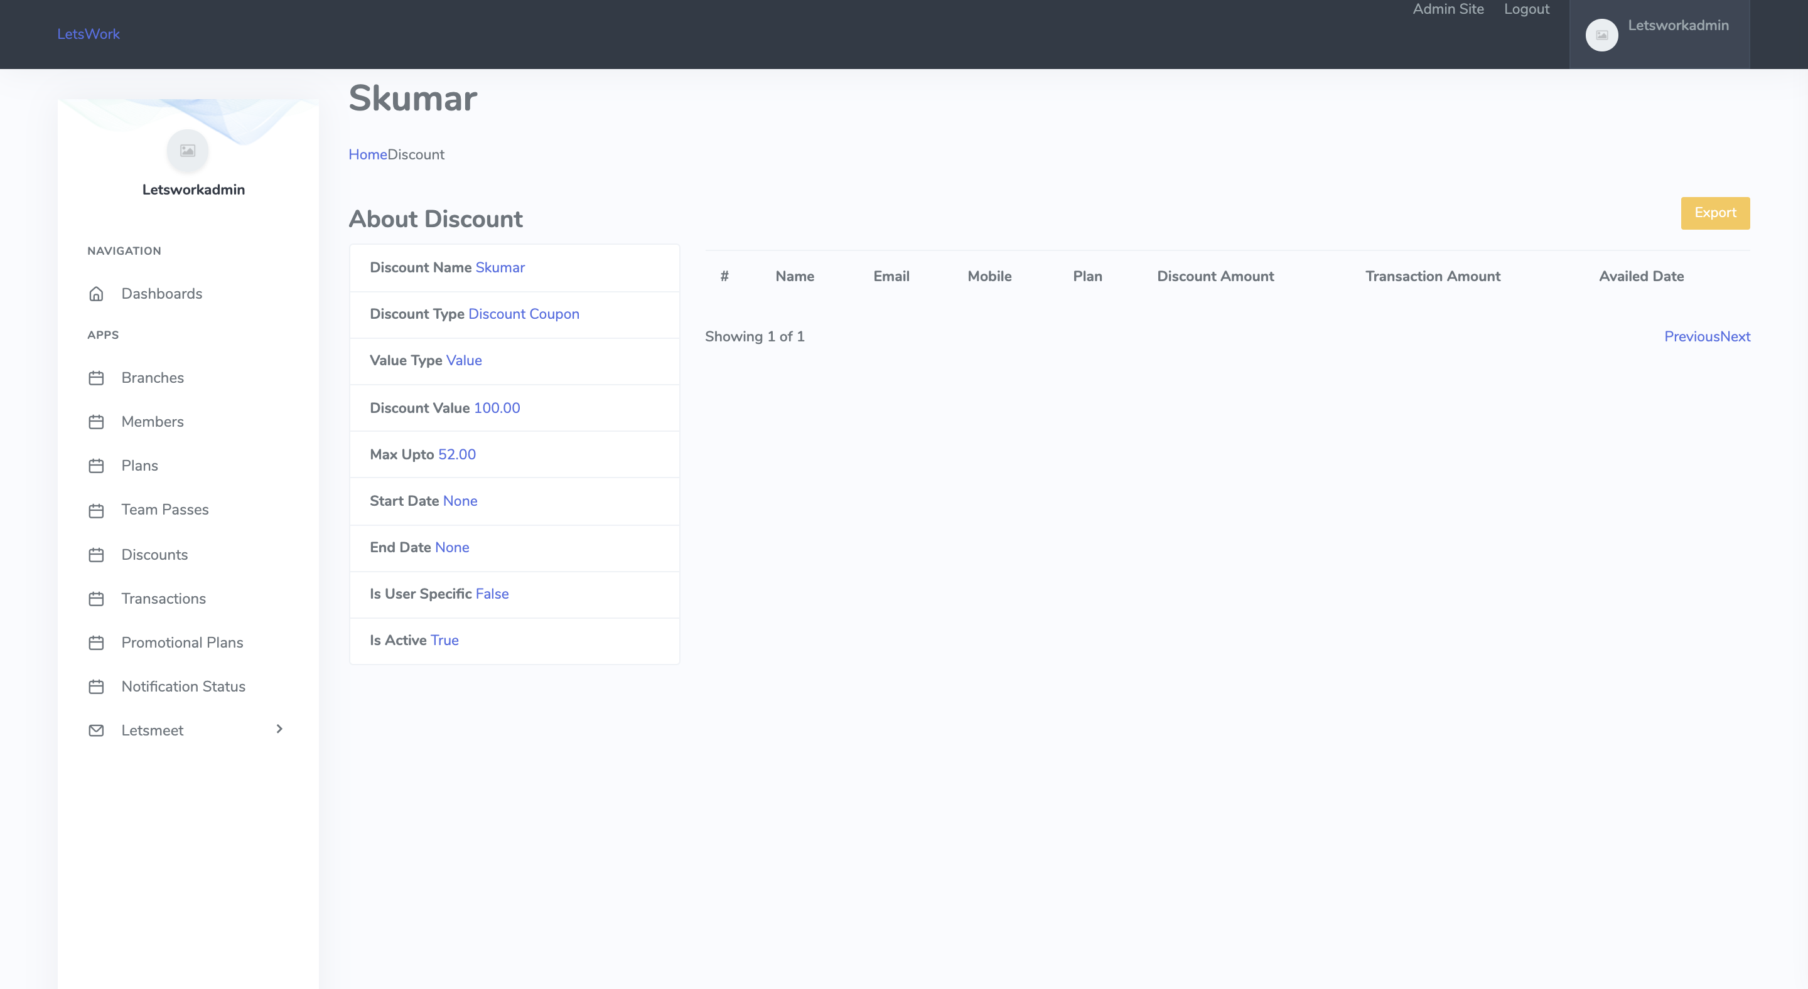Image resolution: width=1808 pixels, height=989 pixels.
Task: Click the Discount Amount column header
Action: [x=1215, y=276]
